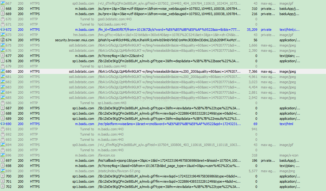Screen dimensions: 326x191
Task: Click the /his?callback=jsonp1 URL in row 697
Action: point(169,161)
